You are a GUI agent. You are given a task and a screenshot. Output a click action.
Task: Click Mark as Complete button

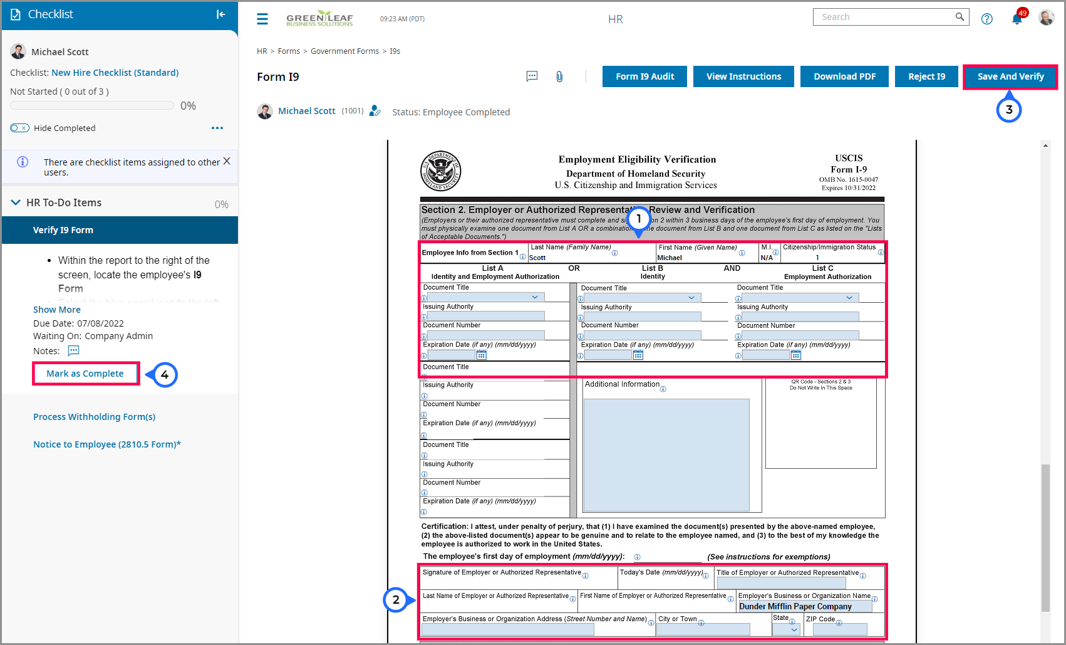(85, 374)
